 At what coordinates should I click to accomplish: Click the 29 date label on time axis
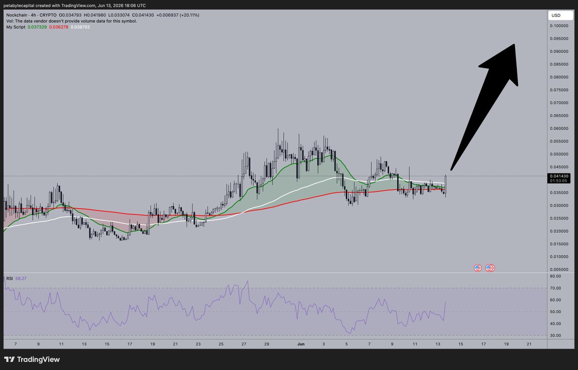pyautogui.click(x=267, y=344)
